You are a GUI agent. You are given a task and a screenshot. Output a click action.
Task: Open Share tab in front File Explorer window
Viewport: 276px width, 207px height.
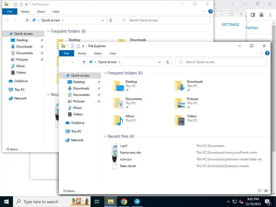tap(98, 53)
